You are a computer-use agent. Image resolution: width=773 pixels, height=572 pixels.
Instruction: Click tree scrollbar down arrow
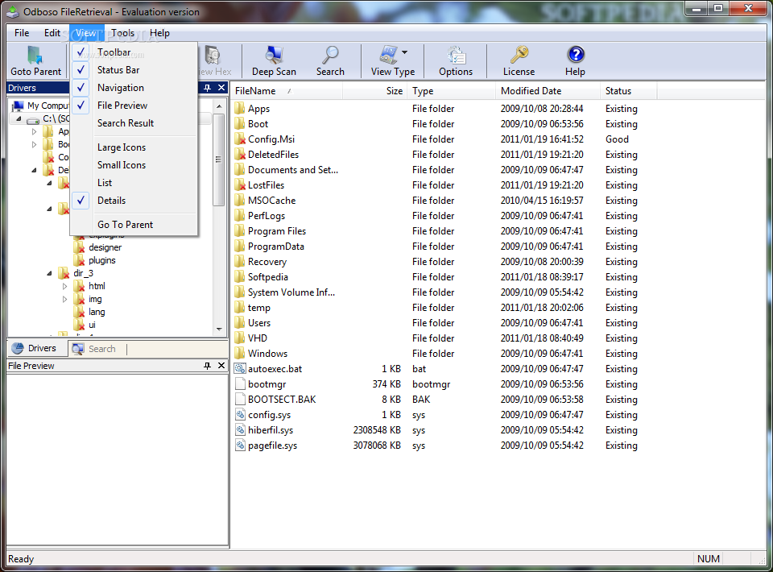(219, 330)
